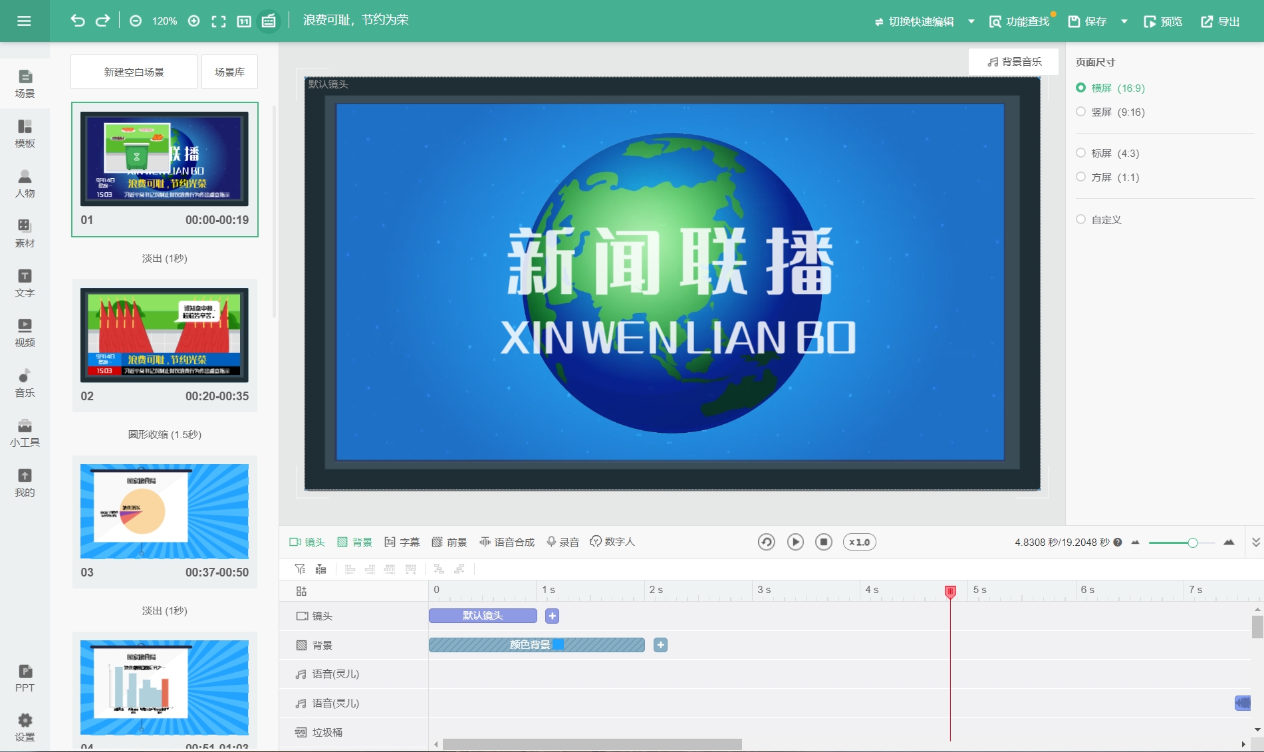Click 新建空白场景 button

pos(134,72)
